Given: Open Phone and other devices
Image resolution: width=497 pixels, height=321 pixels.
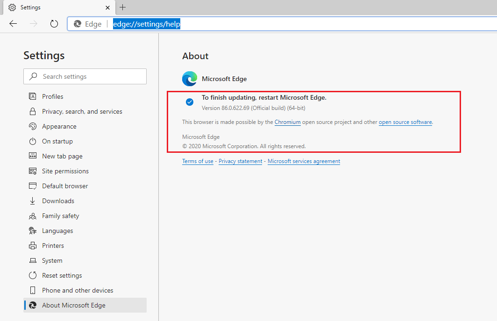Looking at the screenshot, I should pyautogui.click(x=78, y=290).
